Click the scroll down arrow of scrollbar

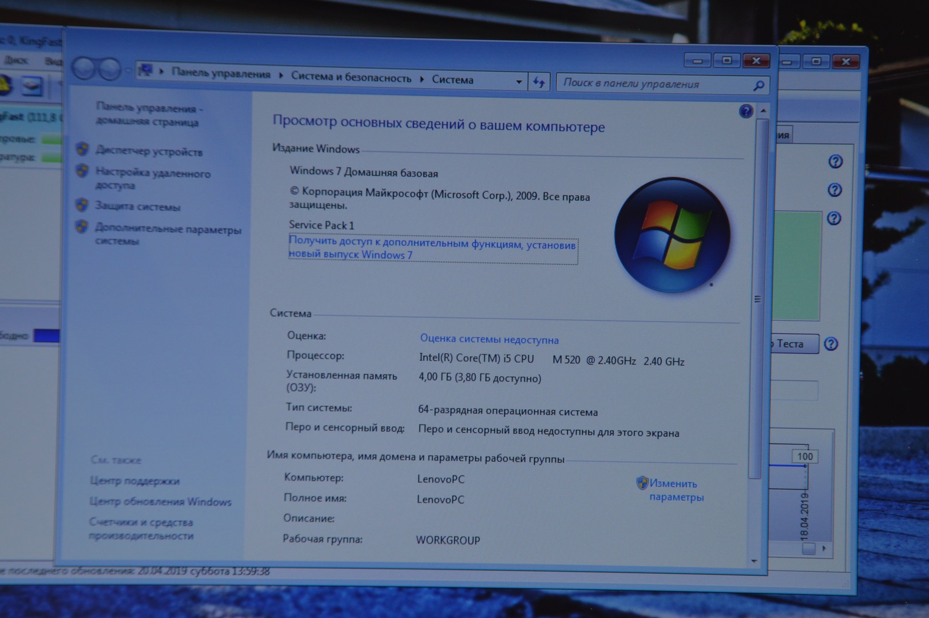[754, 561]
